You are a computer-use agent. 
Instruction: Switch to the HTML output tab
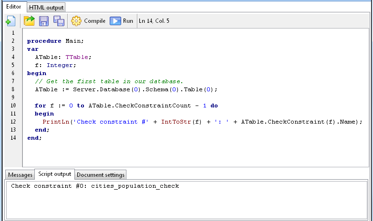[46, 8]
